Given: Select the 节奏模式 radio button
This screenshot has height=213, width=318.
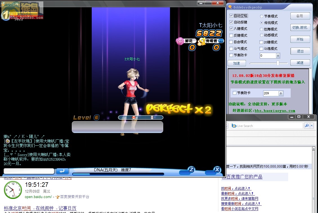Looking at the screenshot, I should point(262,16).
